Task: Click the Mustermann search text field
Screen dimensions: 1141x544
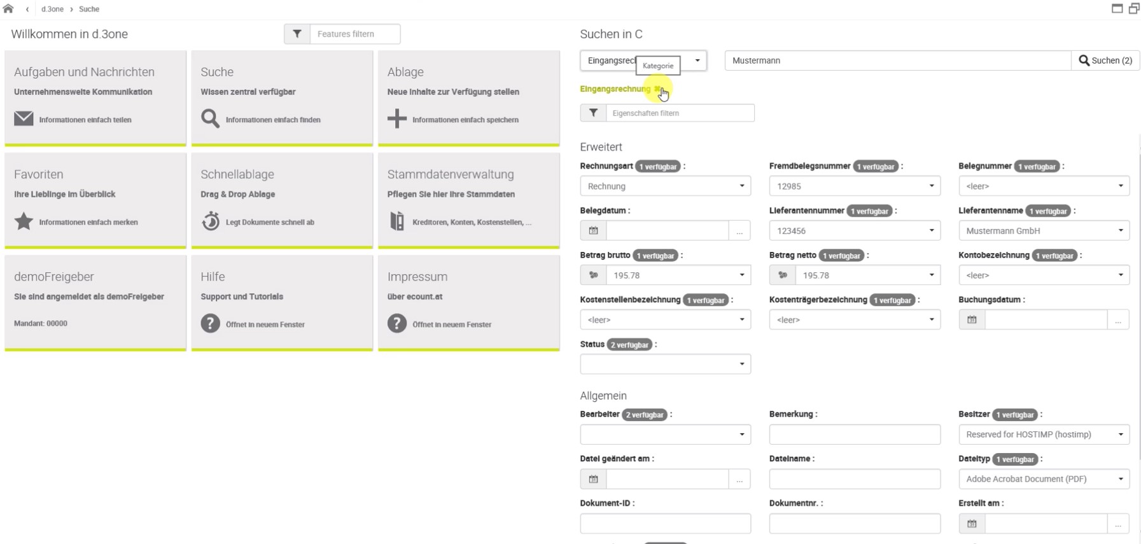Action: click(x=898, y=60)
